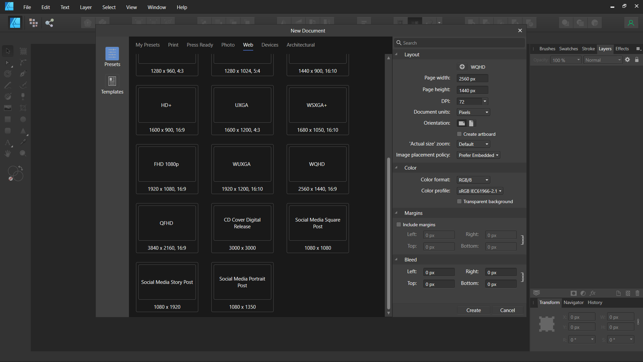Enable the Create artboard checkbox
Image resolution: width=643 pixels, height=362 pixels.
tap(459, 134)
